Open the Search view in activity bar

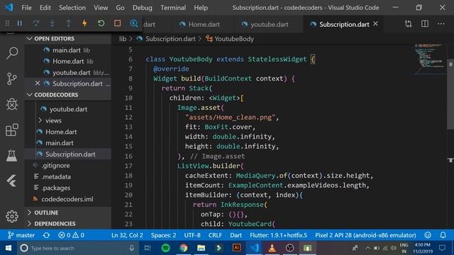[x=12, y=53]
